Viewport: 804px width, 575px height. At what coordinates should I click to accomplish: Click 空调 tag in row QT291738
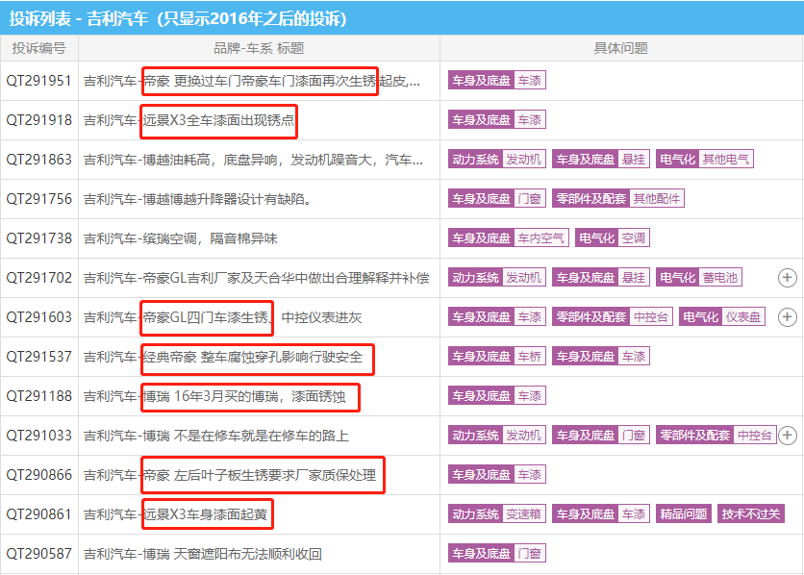pyautogui.click(x=634, y=238)
